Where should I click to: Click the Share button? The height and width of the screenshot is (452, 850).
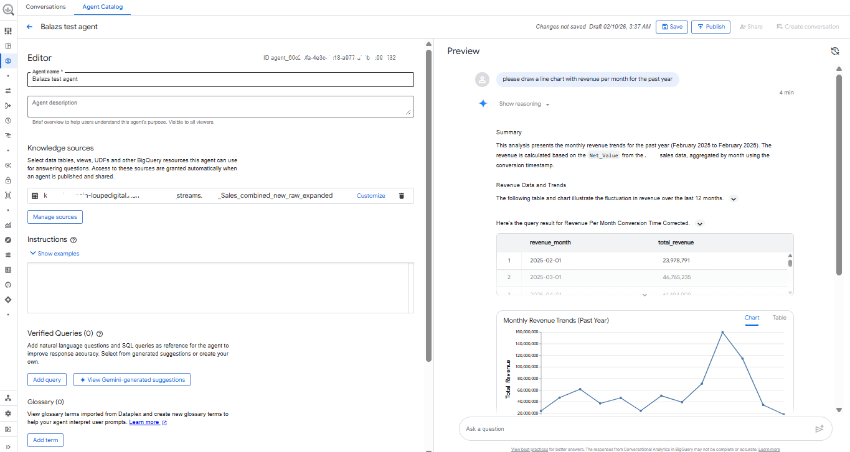751,27
